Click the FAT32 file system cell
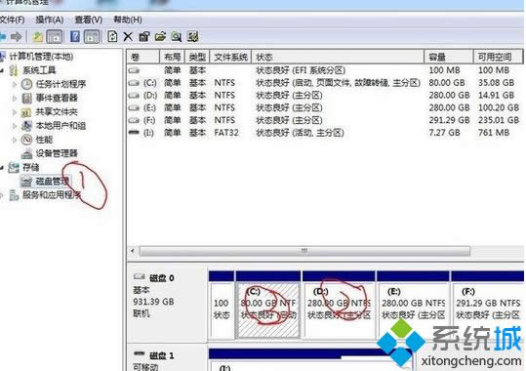Image resolution: width=526 pixels, height=371 pixels. [x=226, y=133]
